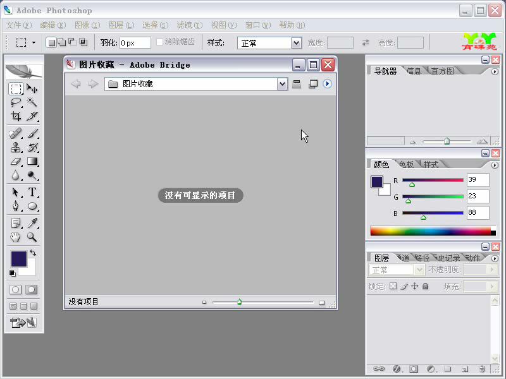Click the 羽化 feather input field
Viewport: 506px width, 379px height.
pyautogui.click(x=135, y=43)
